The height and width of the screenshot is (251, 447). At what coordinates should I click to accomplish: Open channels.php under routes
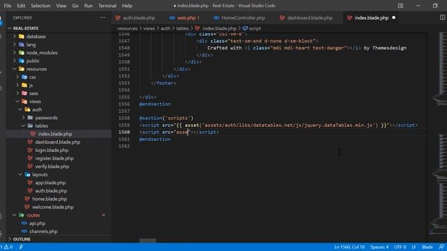(x=43, y=231)
